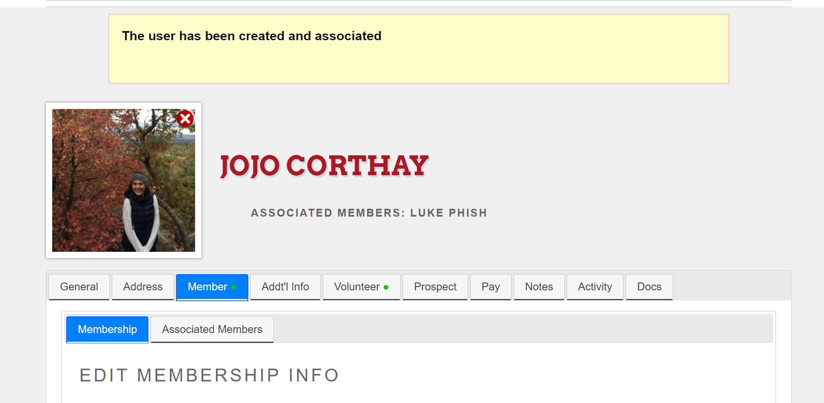View the Notes tab
The height and width of the screenshot is (403, 824).
[539, 287]
